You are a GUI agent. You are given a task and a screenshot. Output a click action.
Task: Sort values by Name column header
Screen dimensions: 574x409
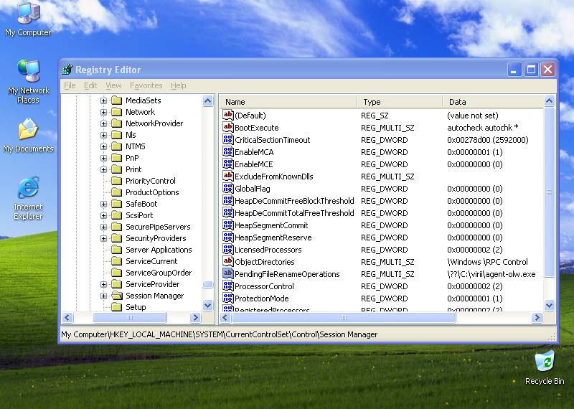[288, 102]
